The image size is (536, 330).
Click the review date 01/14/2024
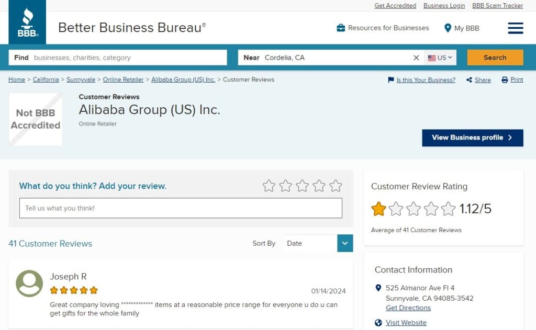point(328,291)
